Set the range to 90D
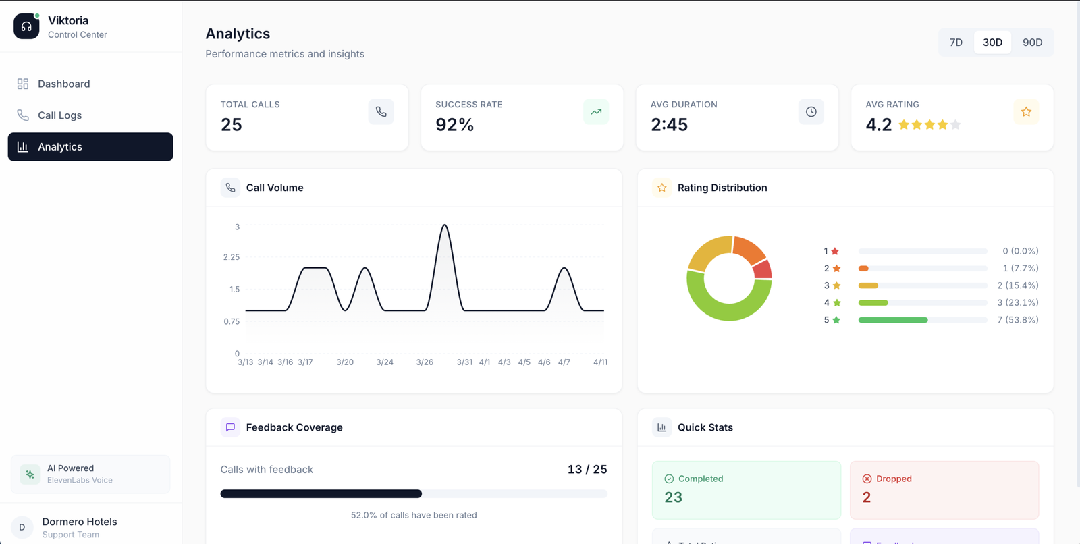 click(1032, 43)
